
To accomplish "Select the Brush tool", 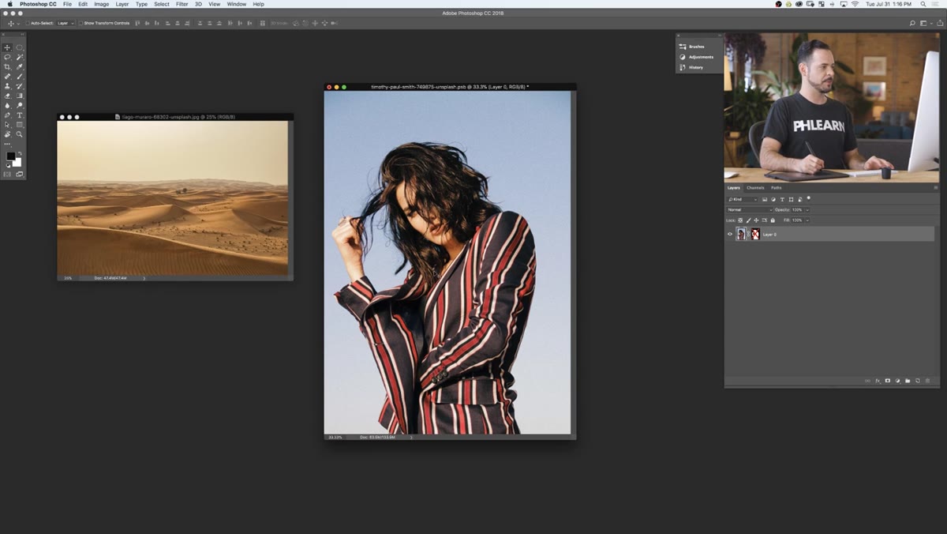I will pos(20,77).
